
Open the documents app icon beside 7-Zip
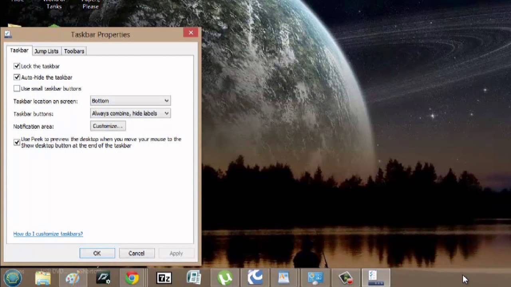click(x=194, y=278)
